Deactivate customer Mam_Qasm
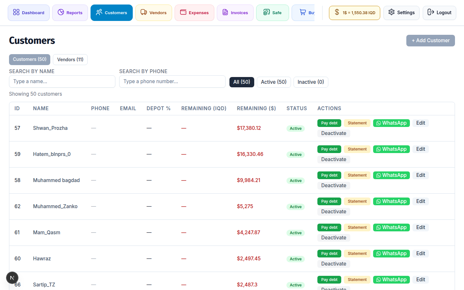The height and width of the screenshot is (290, 464). tap(334, 238)
